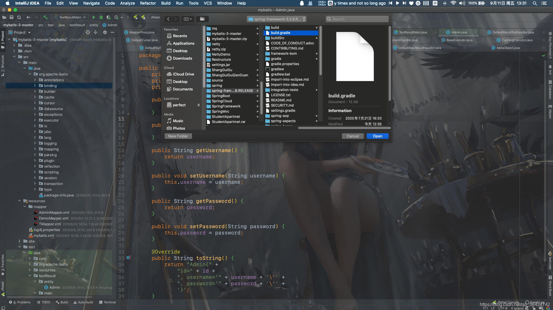Expand the executor package

tap(35, 120)
